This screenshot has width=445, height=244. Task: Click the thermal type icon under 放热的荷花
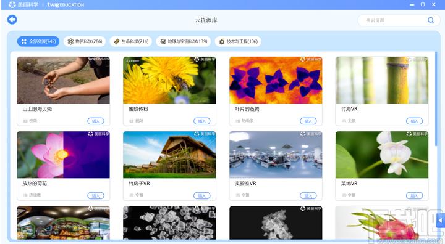[x=25, y=195]
